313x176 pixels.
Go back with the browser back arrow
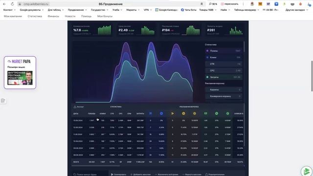click(4, 4)
